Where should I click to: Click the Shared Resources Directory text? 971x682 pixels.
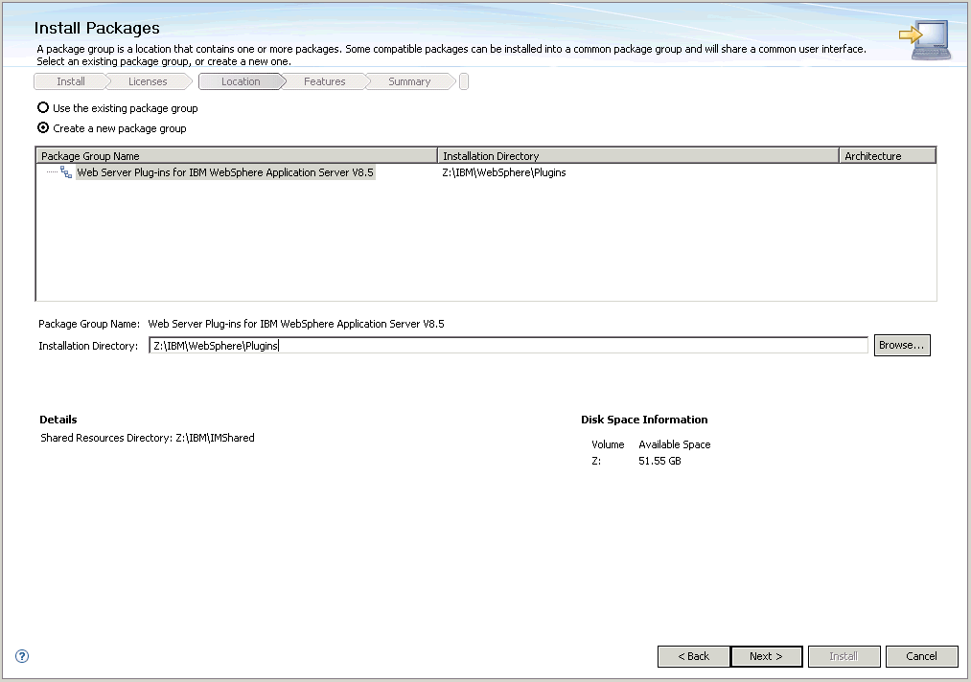click(148, 438)
